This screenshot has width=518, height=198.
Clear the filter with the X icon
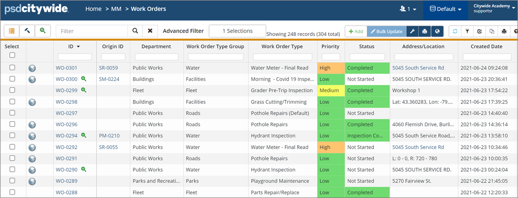pyautogui.click(x=150, y=31)
